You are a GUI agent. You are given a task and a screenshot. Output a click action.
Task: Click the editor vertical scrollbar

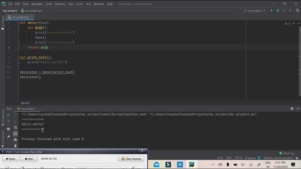click(300, 61)
